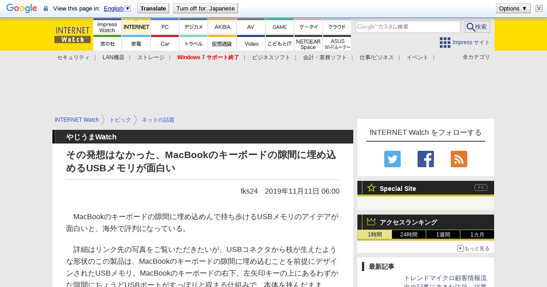Open the AKIBA tab

[222, 26]
